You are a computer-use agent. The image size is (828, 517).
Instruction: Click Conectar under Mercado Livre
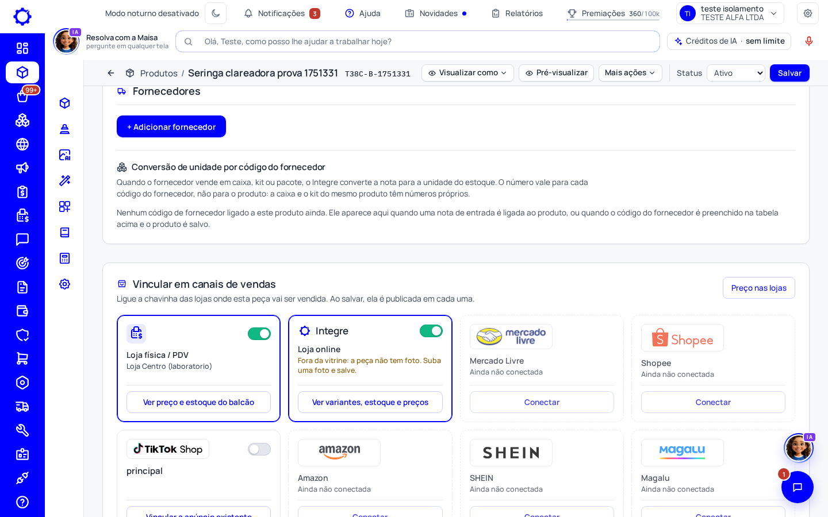pos(542,402)
